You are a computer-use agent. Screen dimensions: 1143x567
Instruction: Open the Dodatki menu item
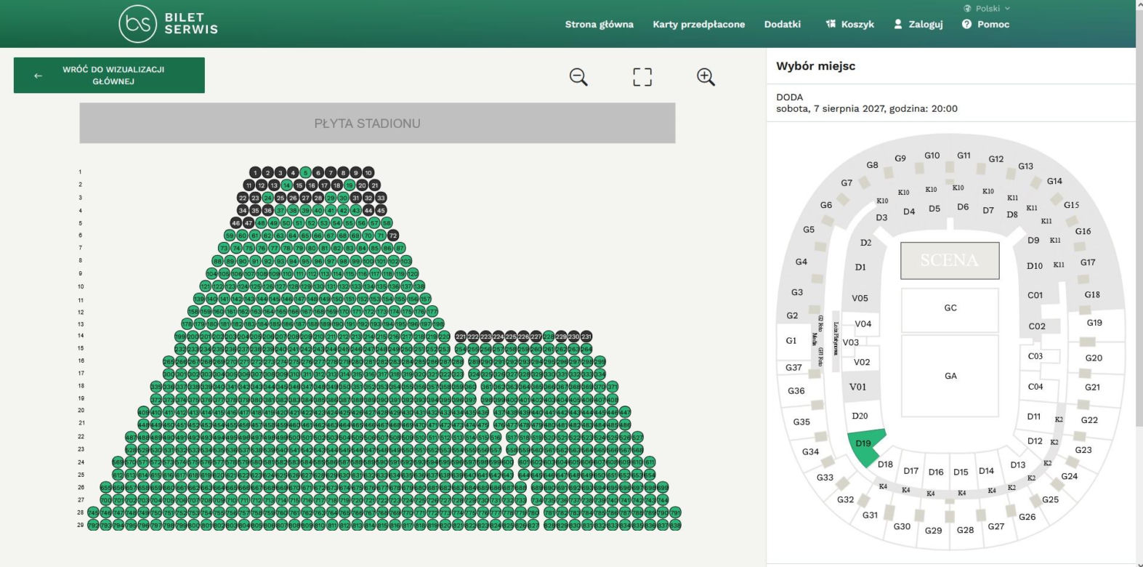pyautogui.click(x=783, y=24)
